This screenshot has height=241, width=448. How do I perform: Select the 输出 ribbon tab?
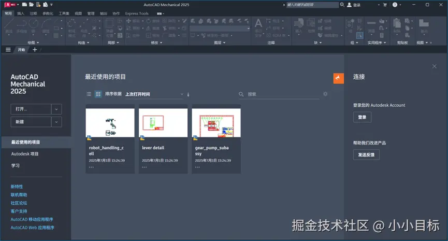pos(104,13)
